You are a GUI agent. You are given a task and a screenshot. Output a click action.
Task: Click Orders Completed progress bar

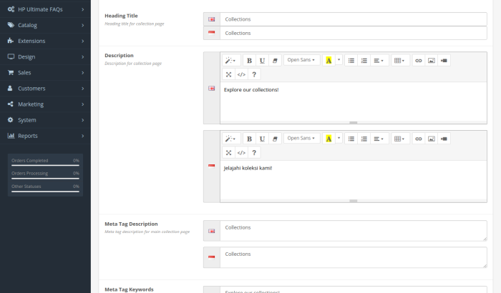tap(45, 165)
